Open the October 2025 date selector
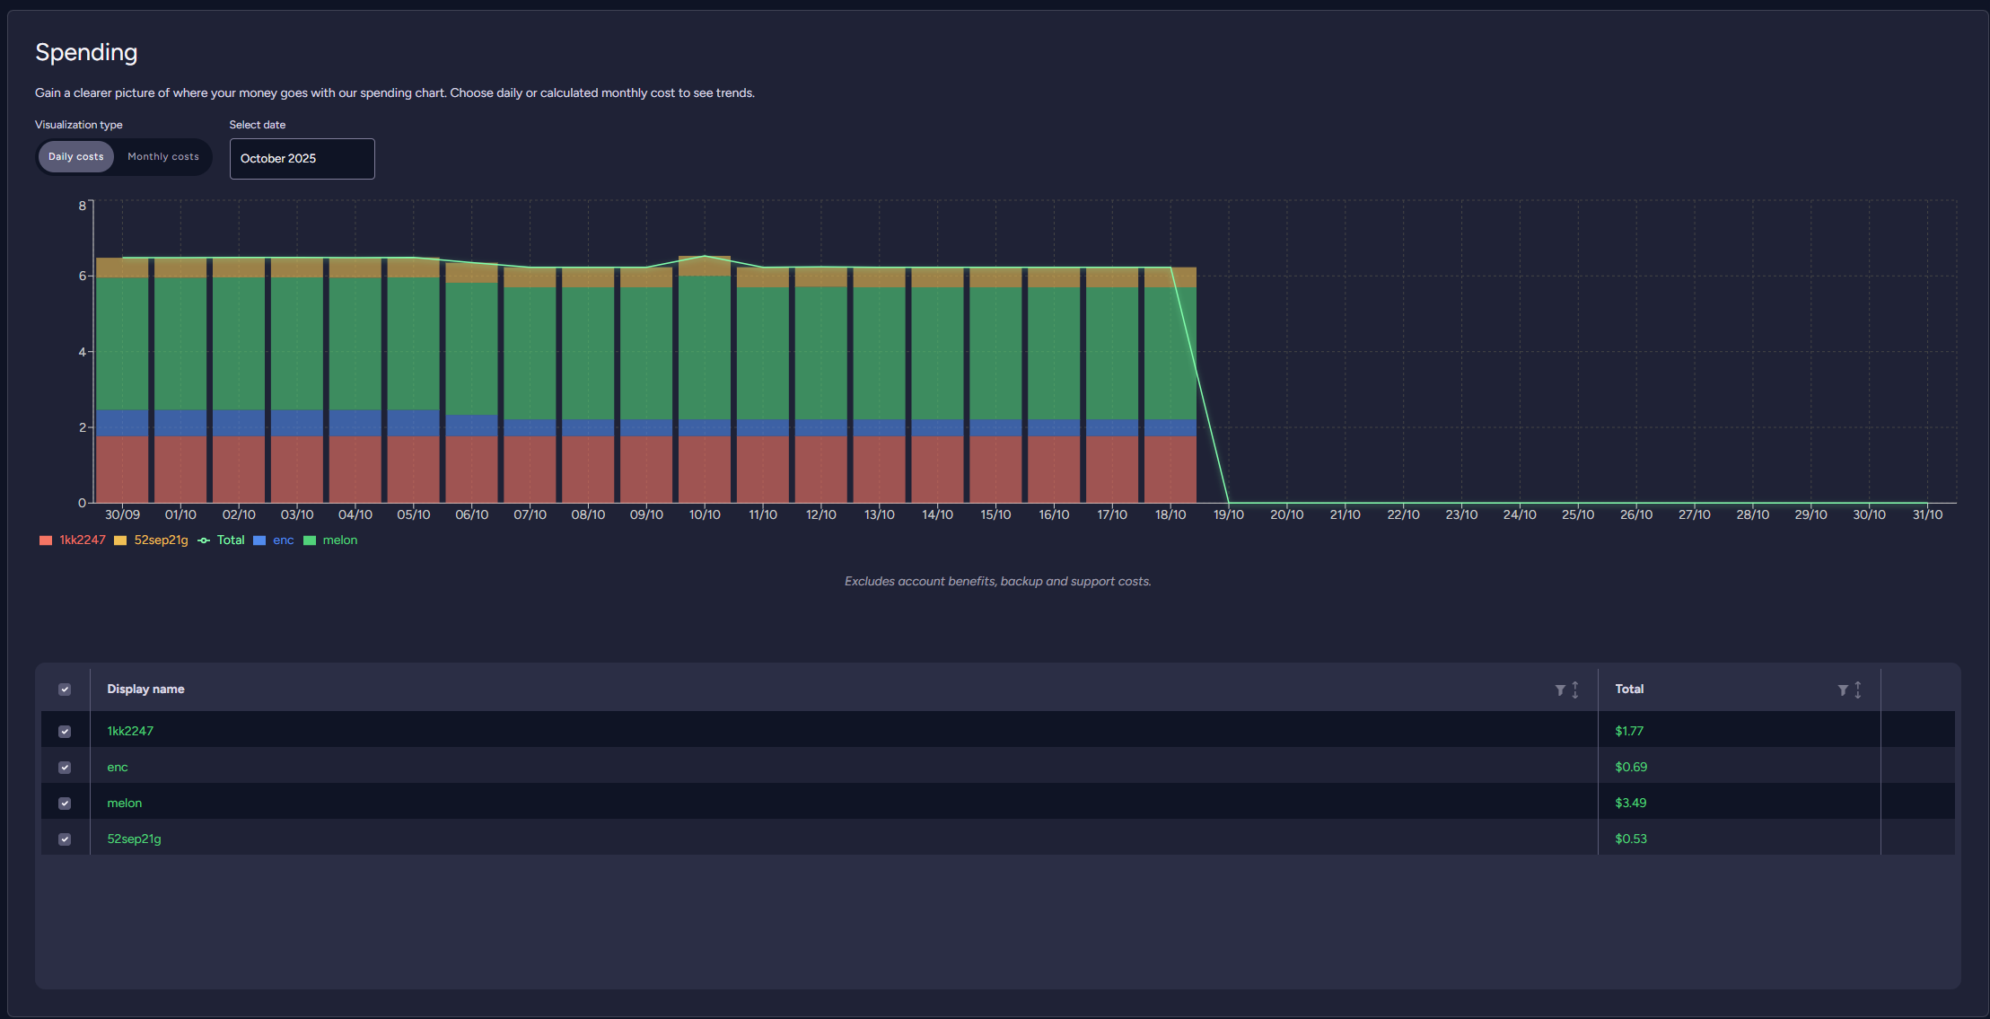 (x=302, y=158)
